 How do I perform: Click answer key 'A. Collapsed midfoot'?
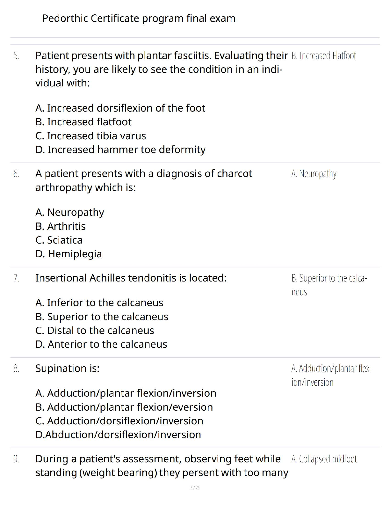[x=324, y=459]
